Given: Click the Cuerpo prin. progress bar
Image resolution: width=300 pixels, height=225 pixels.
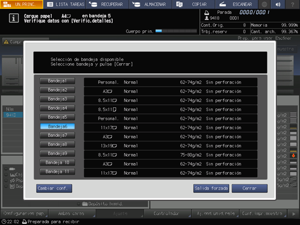Looking at the screenshot, I should pos(176,31).
